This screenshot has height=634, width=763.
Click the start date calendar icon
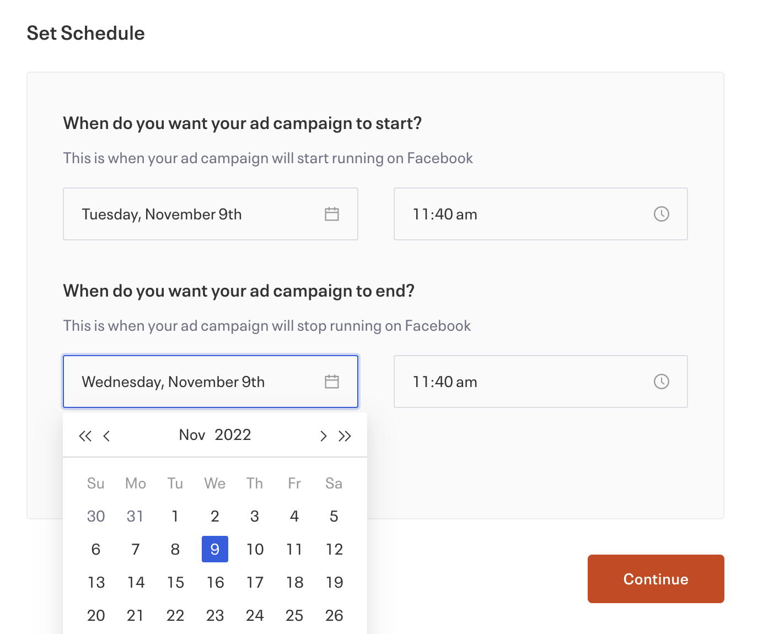[x=332, y=214]
